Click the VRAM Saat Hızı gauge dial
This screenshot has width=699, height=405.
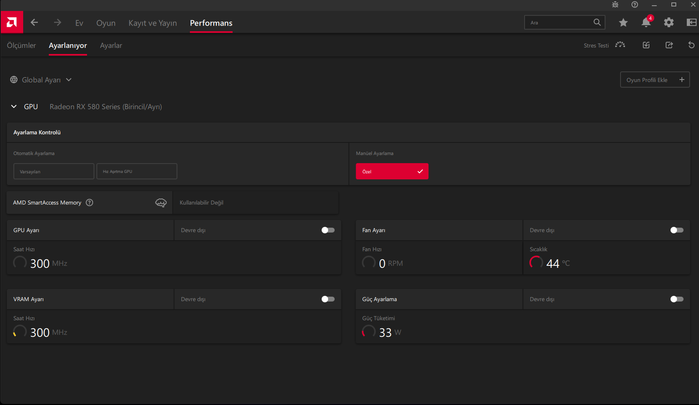click(20, 332)
